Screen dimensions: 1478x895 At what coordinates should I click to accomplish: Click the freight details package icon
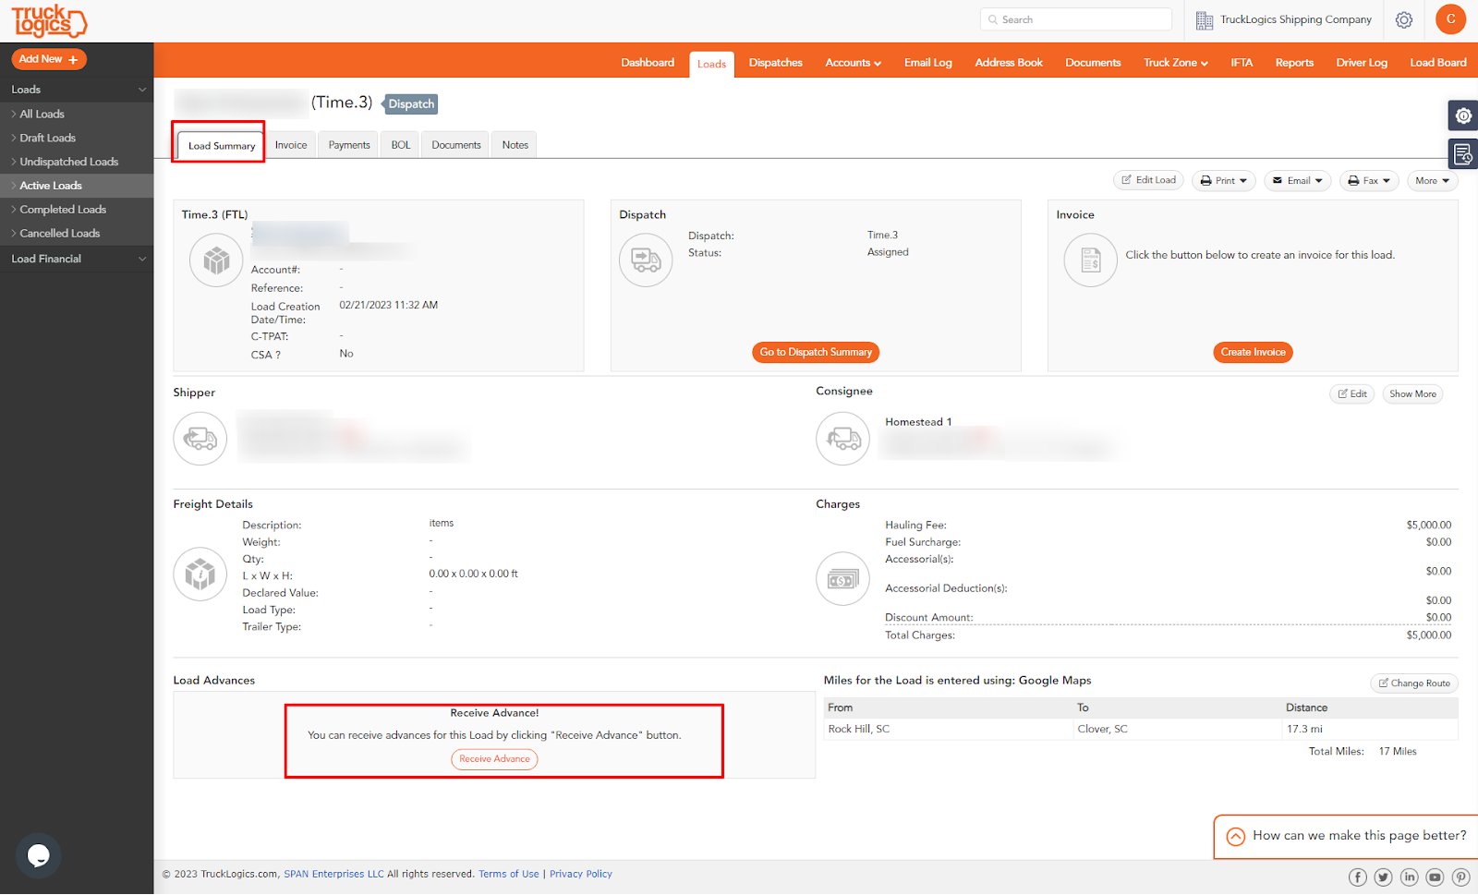(200, 574)
